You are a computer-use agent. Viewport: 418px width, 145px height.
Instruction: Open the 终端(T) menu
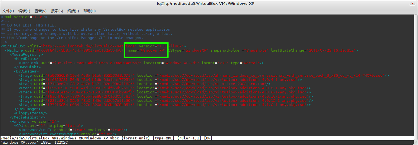click(x=73, y=11)
